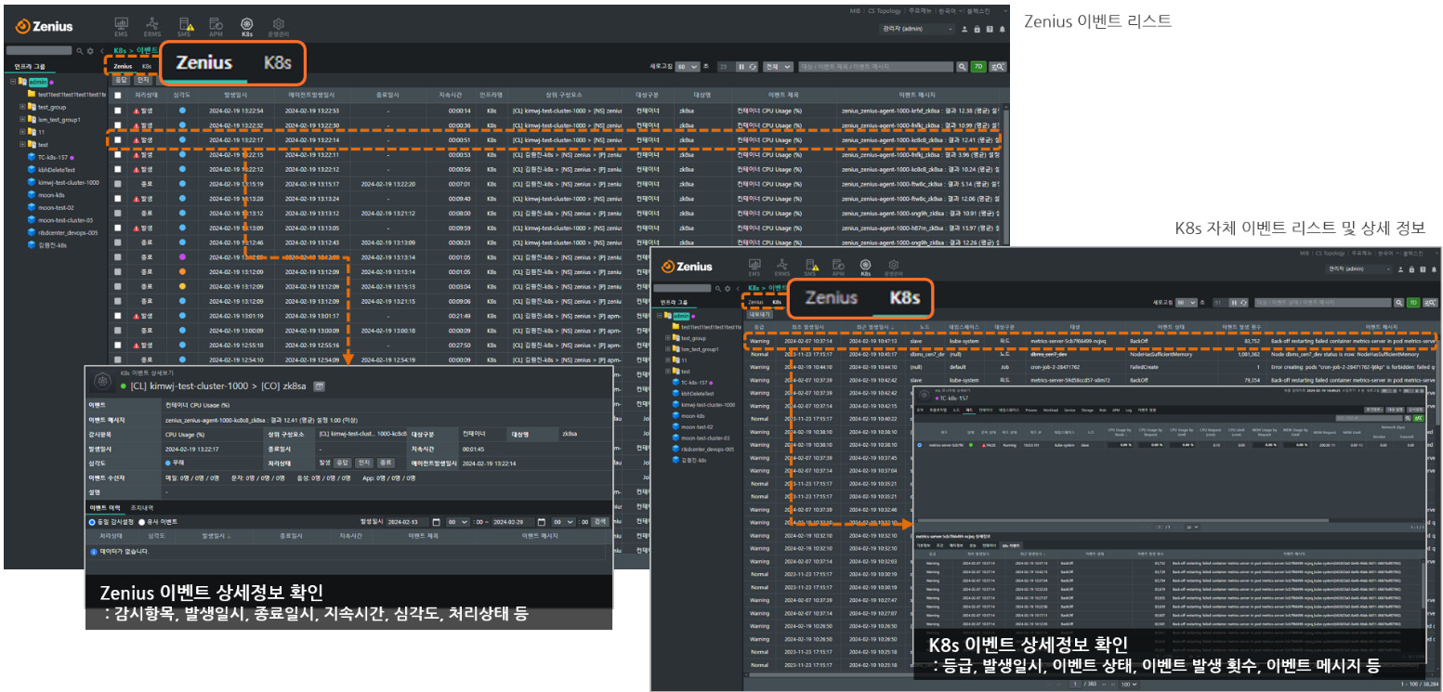The image size is (1443, 692).
Task: Switch to the small K8s tab beside Zenius in the Zenius event list window
Action: [147, 66]
